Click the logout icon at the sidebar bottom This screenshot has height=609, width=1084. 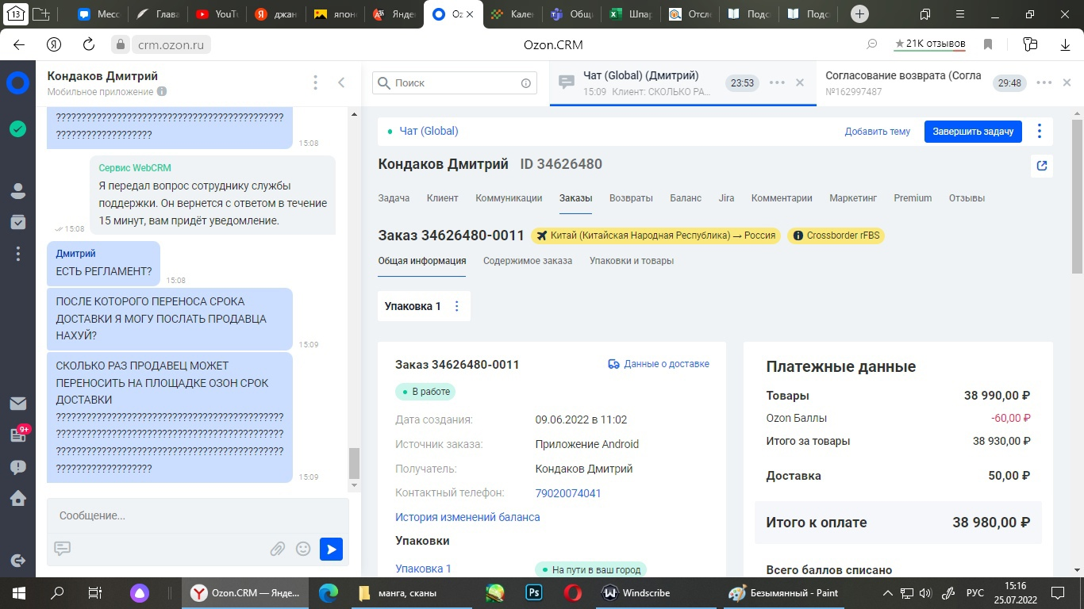17,561
